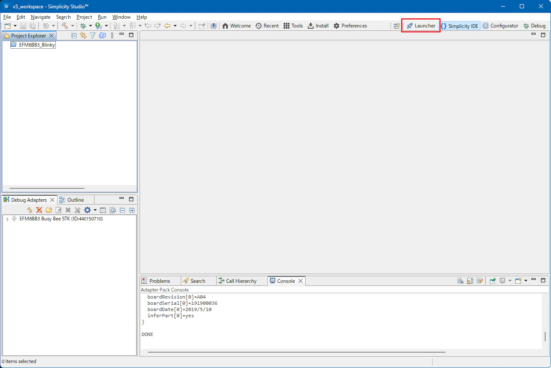Maximize the Console panel
Image resolution: width=551 pixels, height=368 pixels.
pos(543,280)
